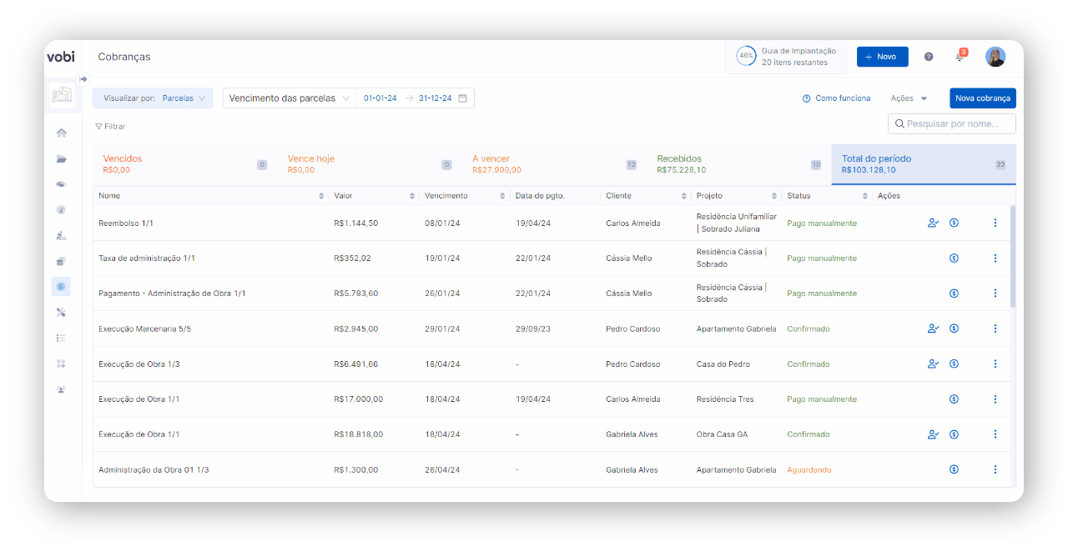This screenshot has height=542, width=1068.
Task: Open the calendar icon in date range
Action: pos(463,98)
